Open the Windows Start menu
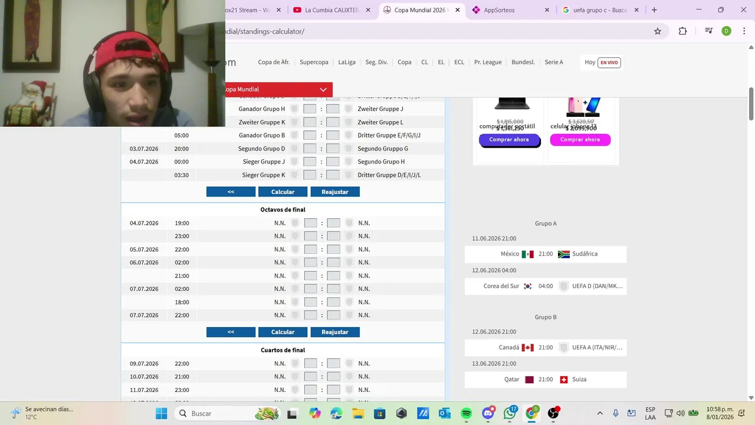This screenshot has height=425, width=755. click(161, 413)
